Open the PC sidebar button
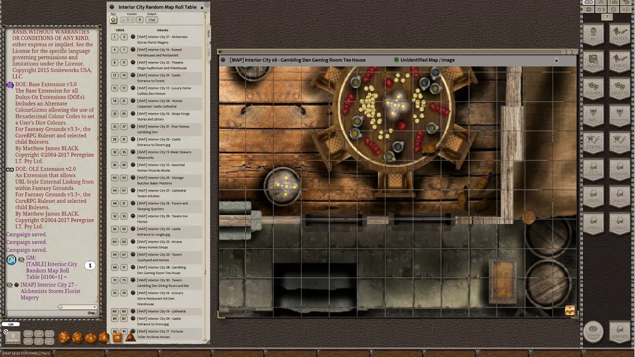Image resolution: width=635 pixels, height=357 pixels. pos(593,34)
